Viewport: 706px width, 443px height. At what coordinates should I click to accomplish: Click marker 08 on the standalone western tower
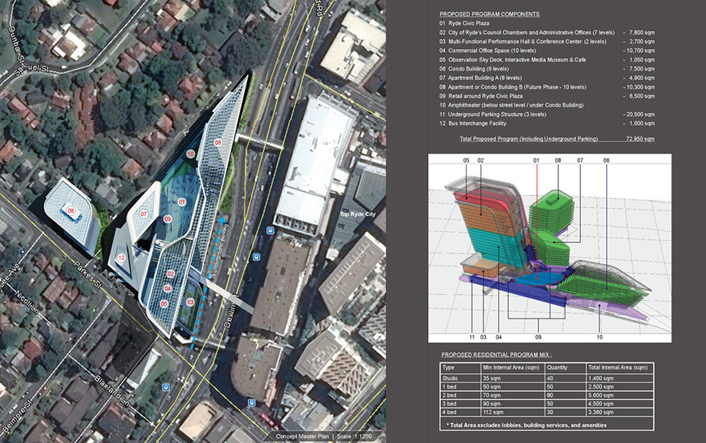(71, 210)
